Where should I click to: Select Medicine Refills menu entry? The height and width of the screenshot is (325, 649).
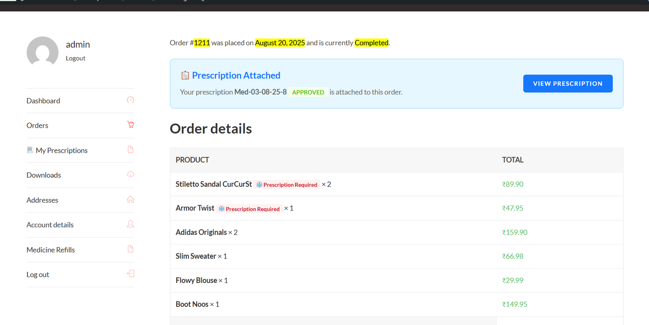[x=51, y=250]
